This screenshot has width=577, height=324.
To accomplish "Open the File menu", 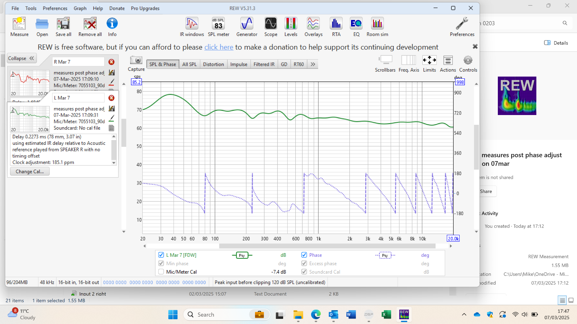I will (15, 8).
